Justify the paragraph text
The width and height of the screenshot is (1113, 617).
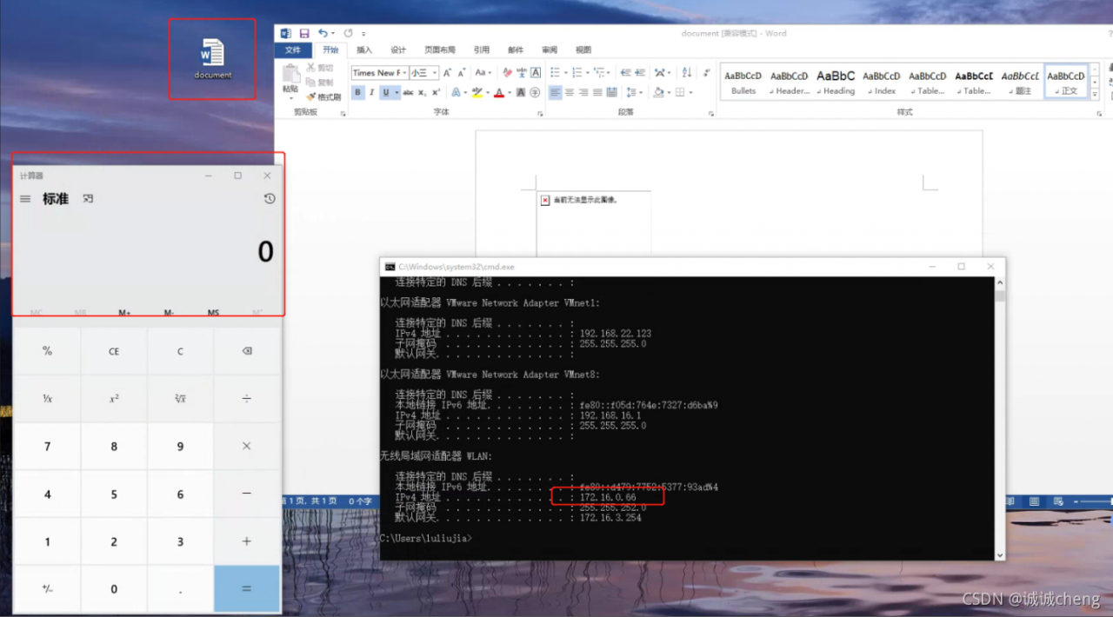click(597, 92)
